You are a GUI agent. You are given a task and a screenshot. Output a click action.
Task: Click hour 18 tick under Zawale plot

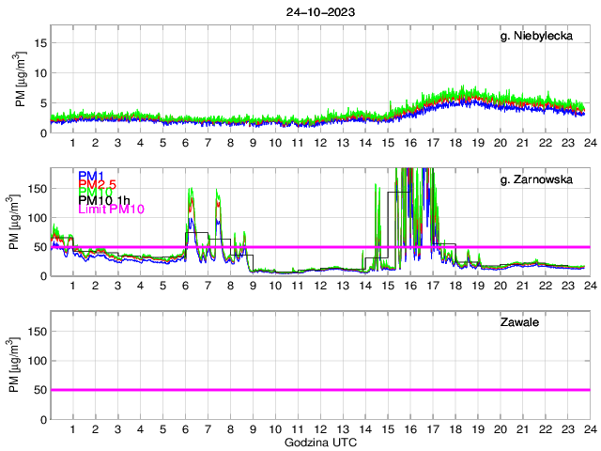tap(455, 428)
